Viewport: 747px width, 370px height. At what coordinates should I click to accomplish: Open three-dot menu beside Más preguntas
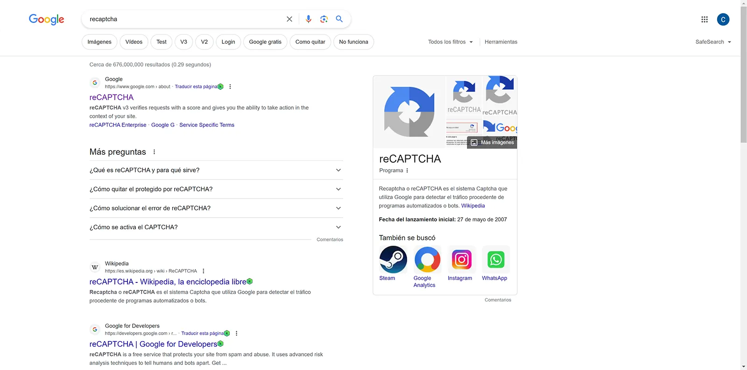pyautogui.click(x=154, y=152)
